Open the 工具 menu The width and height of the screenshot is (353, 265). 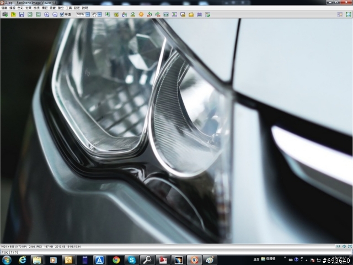click(68, 8)
